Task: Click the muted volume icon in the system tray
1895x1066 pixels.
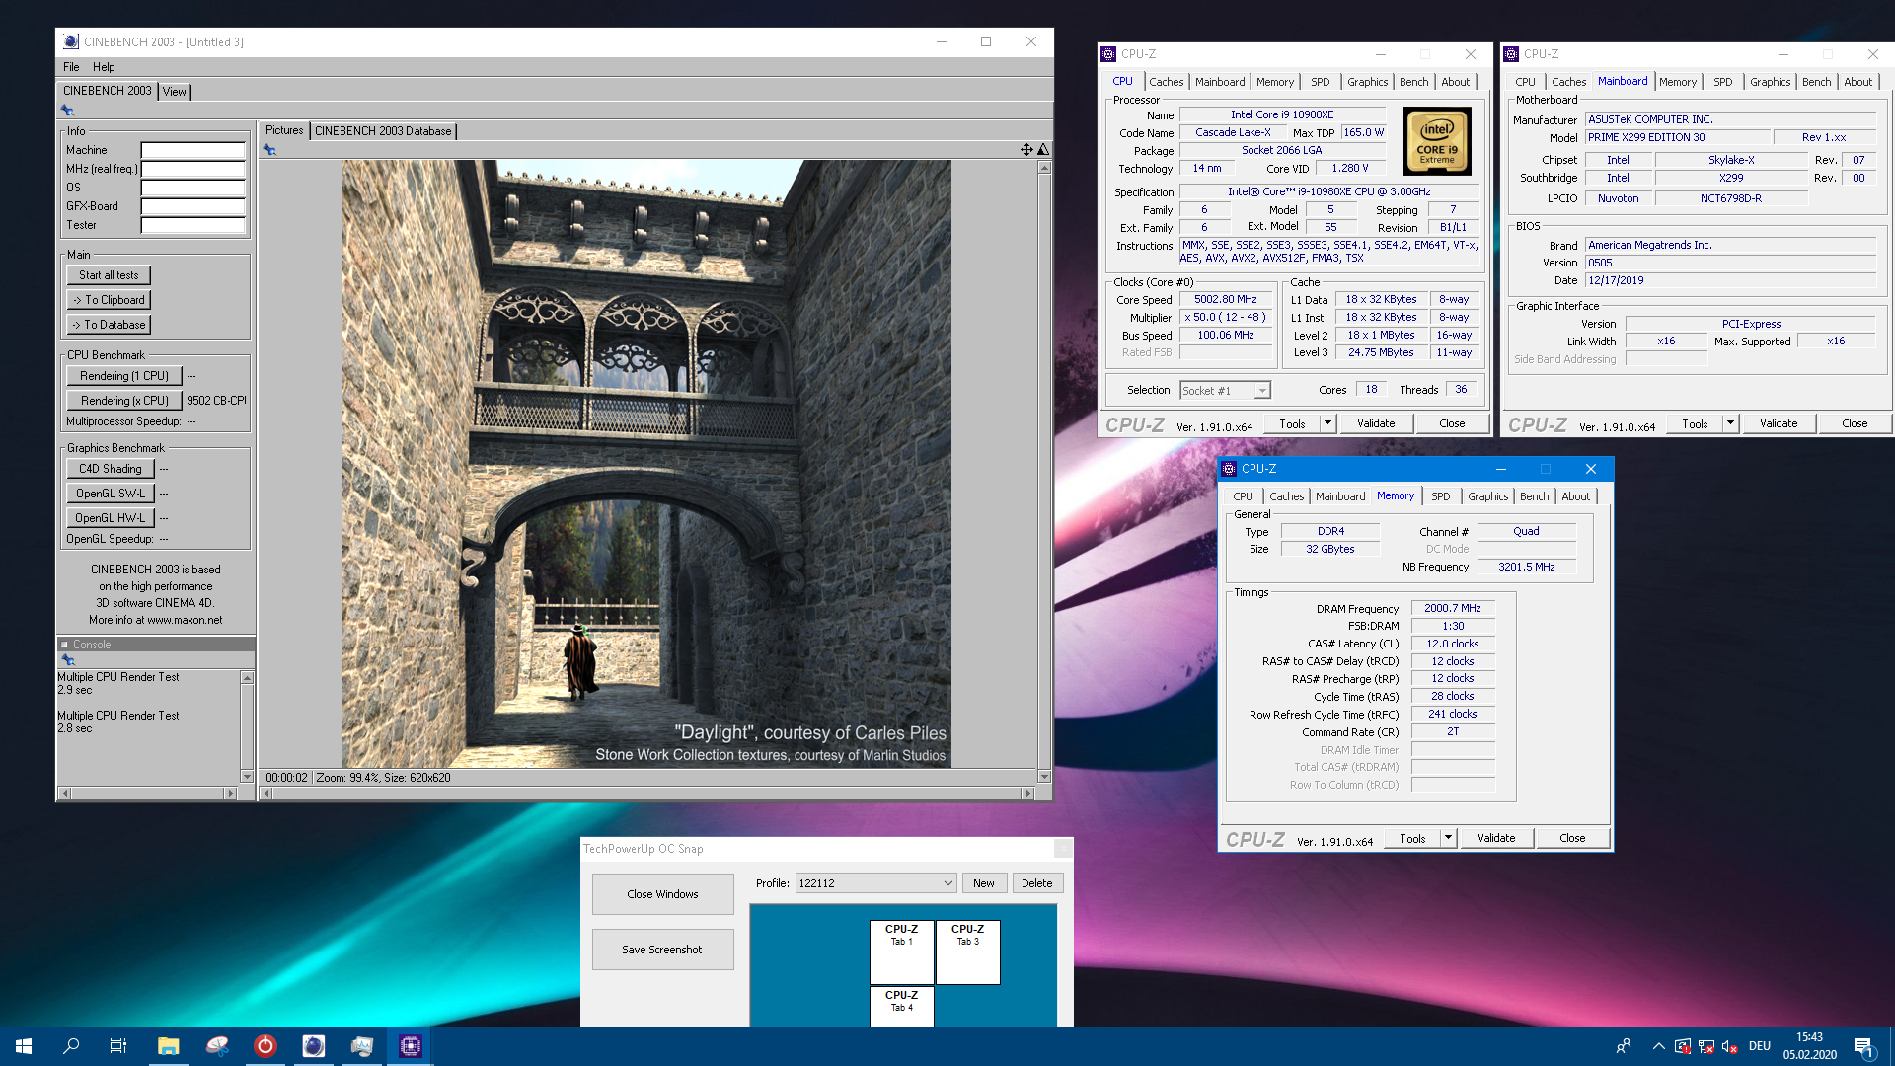Action: point(1729,1046)
